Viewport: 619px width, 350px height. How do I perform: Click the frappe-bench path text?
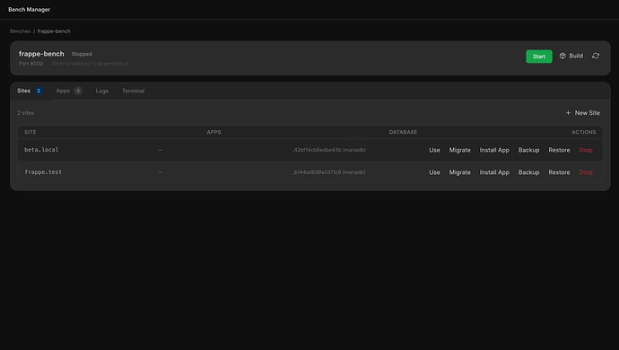pyautogui.click(x=89, y=64)
